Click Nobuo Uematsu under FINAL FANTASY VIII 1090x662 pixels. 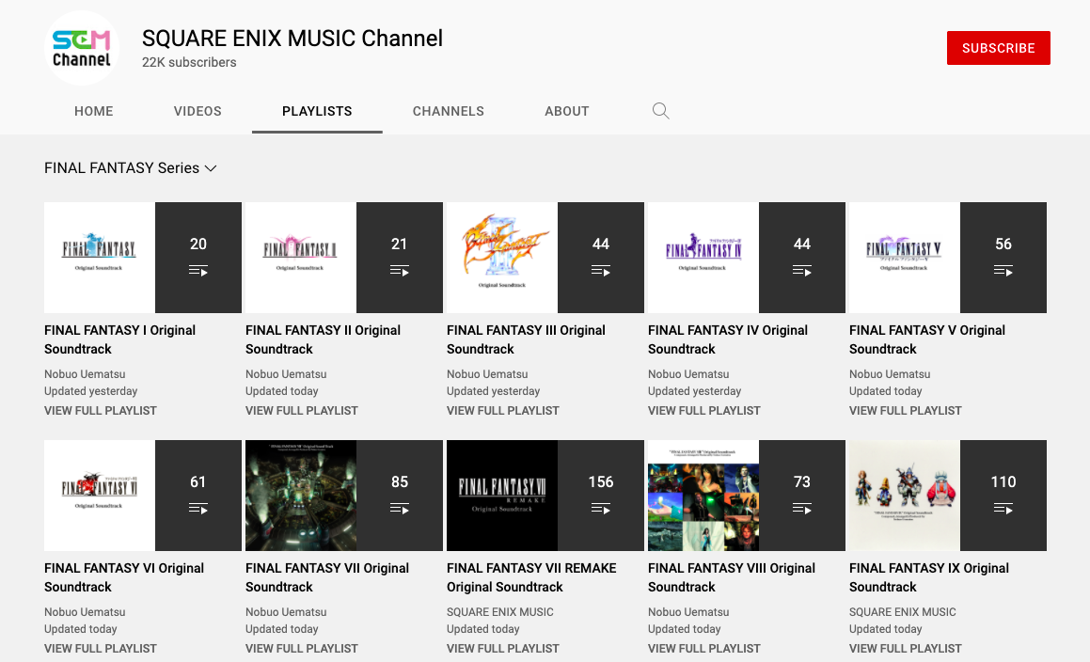[688, 612]
